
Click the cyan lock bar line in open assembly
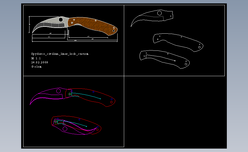coord(86,96)
